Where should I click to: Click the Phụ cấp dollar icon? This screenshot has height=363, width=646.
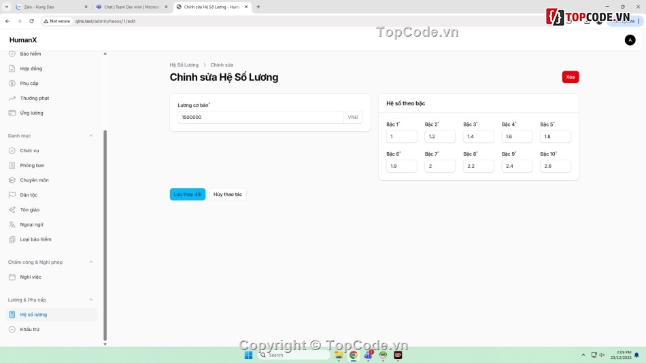tap(12, 84)
